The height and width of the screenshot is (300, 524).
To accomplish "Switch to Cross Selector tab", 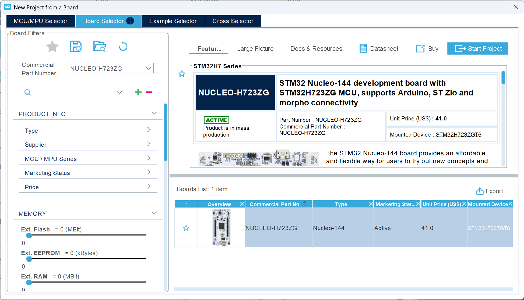I will [233, 21].
